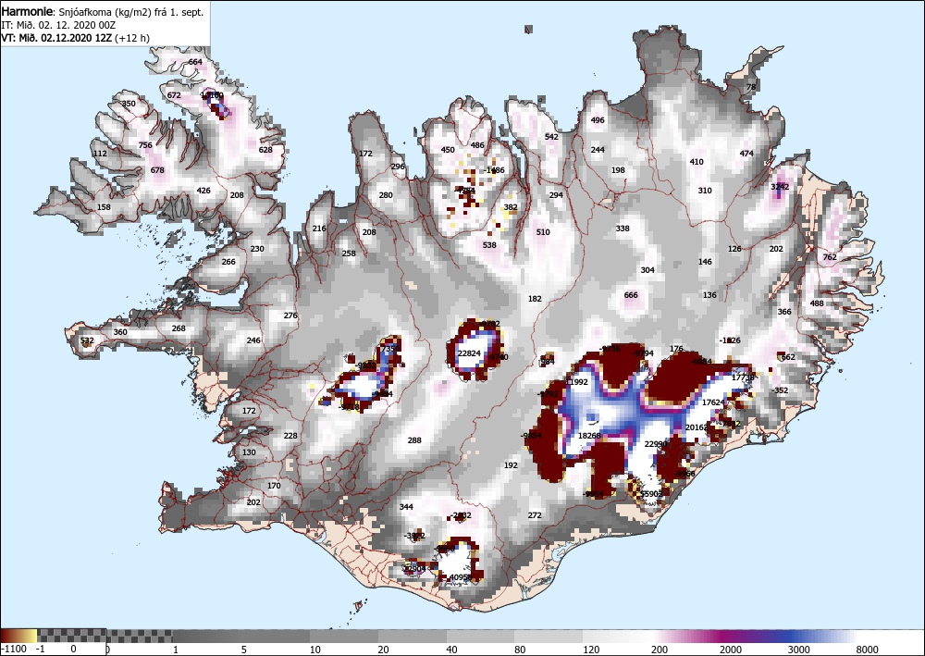Pick the map value 366
The image size is (925, 656).
point(784,312)
